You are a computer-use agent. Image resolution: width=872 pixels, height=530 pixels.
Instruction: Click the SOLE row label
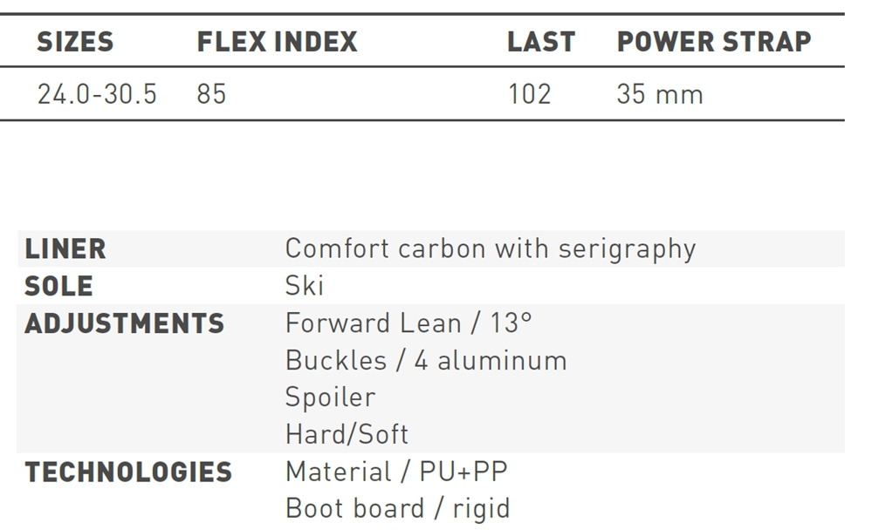pos(58,286)
